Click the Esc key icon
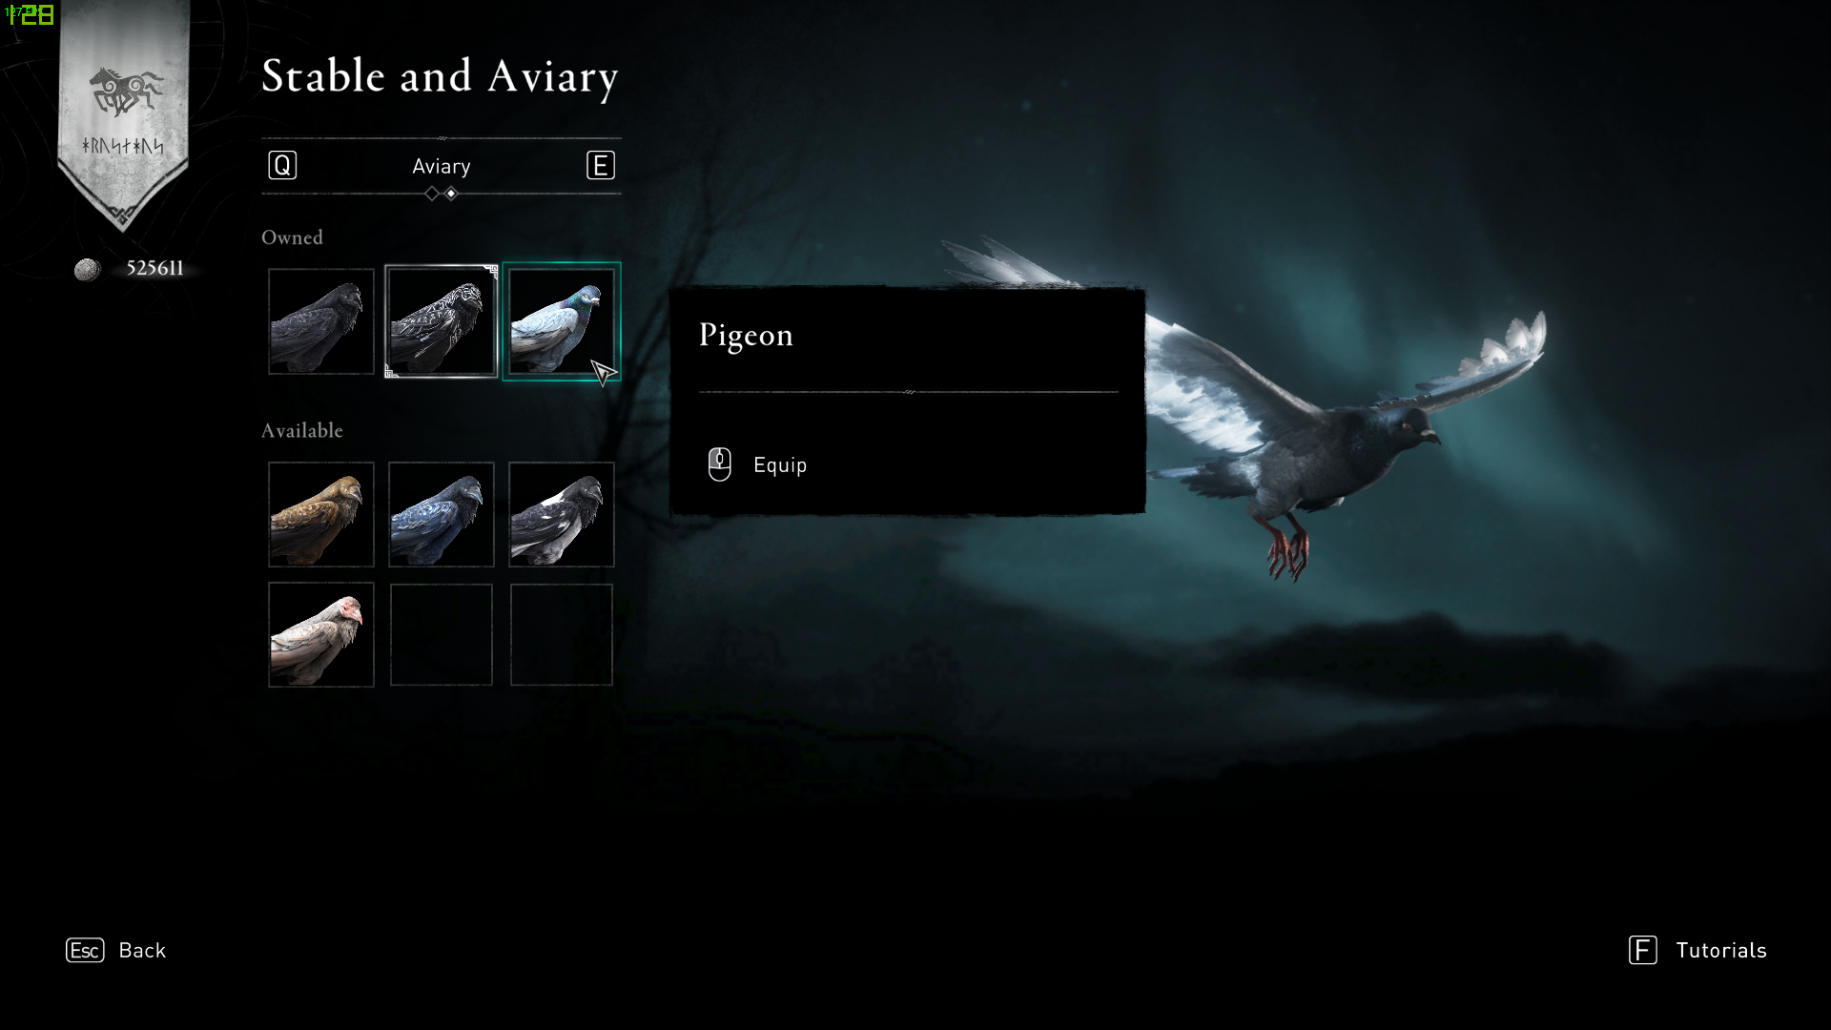 (85, 951)
